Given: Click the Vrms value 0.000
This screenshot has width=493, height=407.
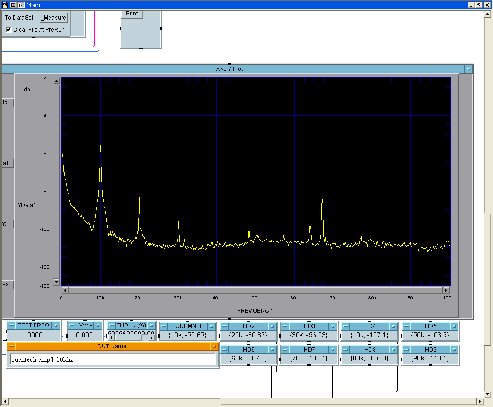Looking at the screenshot, I should [x=84, y=335].
